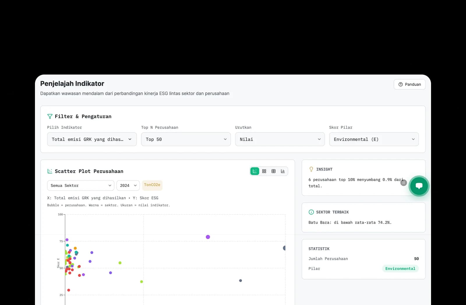Click the Top N Perusahaan label

[x=160, y=127]
